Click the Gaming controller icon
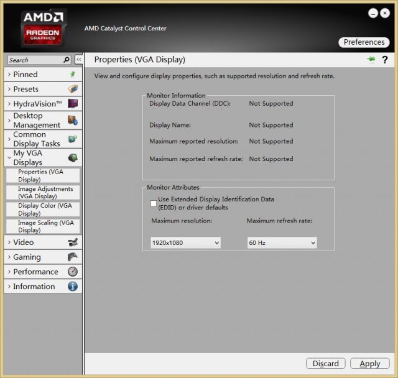Screen dimensions: 398x378 pyautogui.click(x=73, y=257)
